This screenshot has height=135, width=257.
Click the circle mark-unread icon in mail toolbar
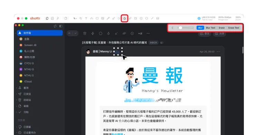click(101, 33)
